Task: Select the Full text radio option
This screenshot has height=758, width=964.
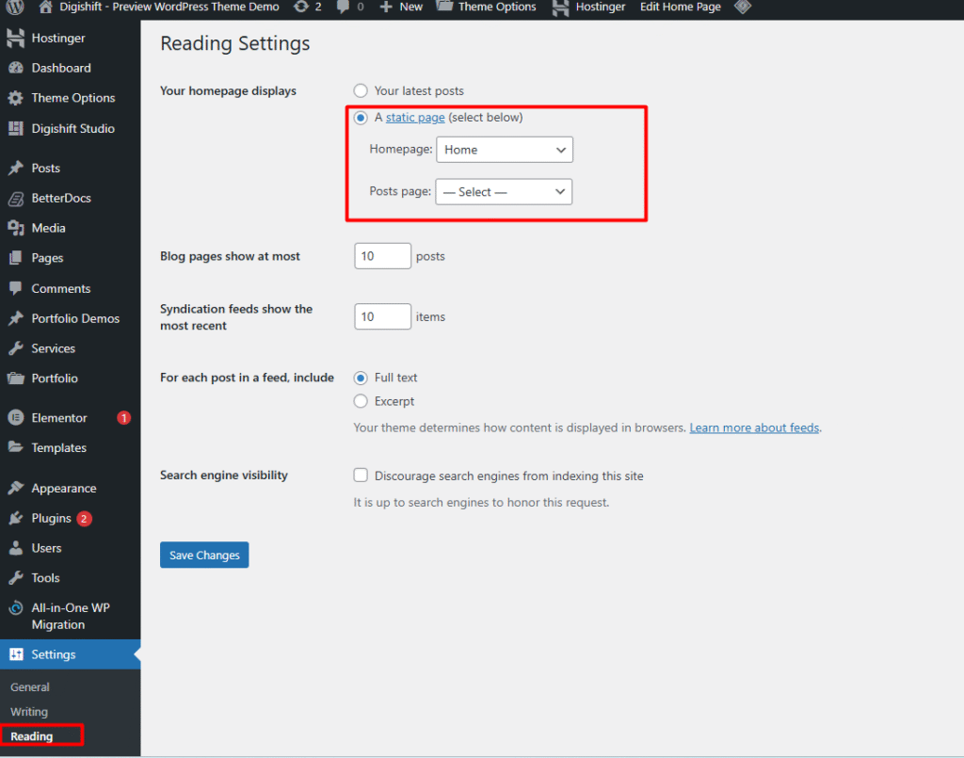Action: (361, 378)
